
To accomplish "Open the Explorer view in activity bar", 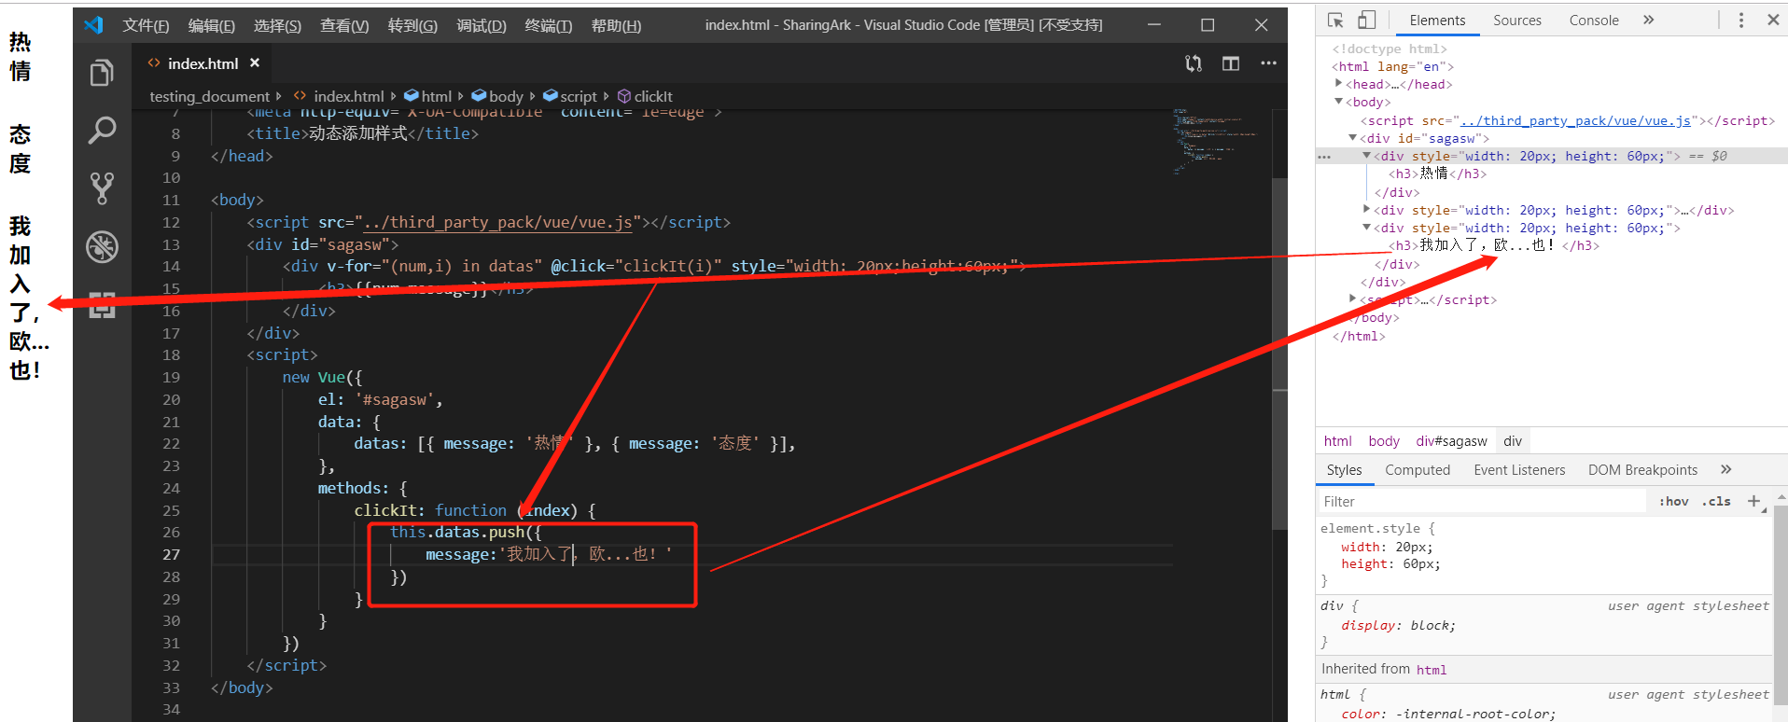I will pyautogui.click(x=102, y=73).
